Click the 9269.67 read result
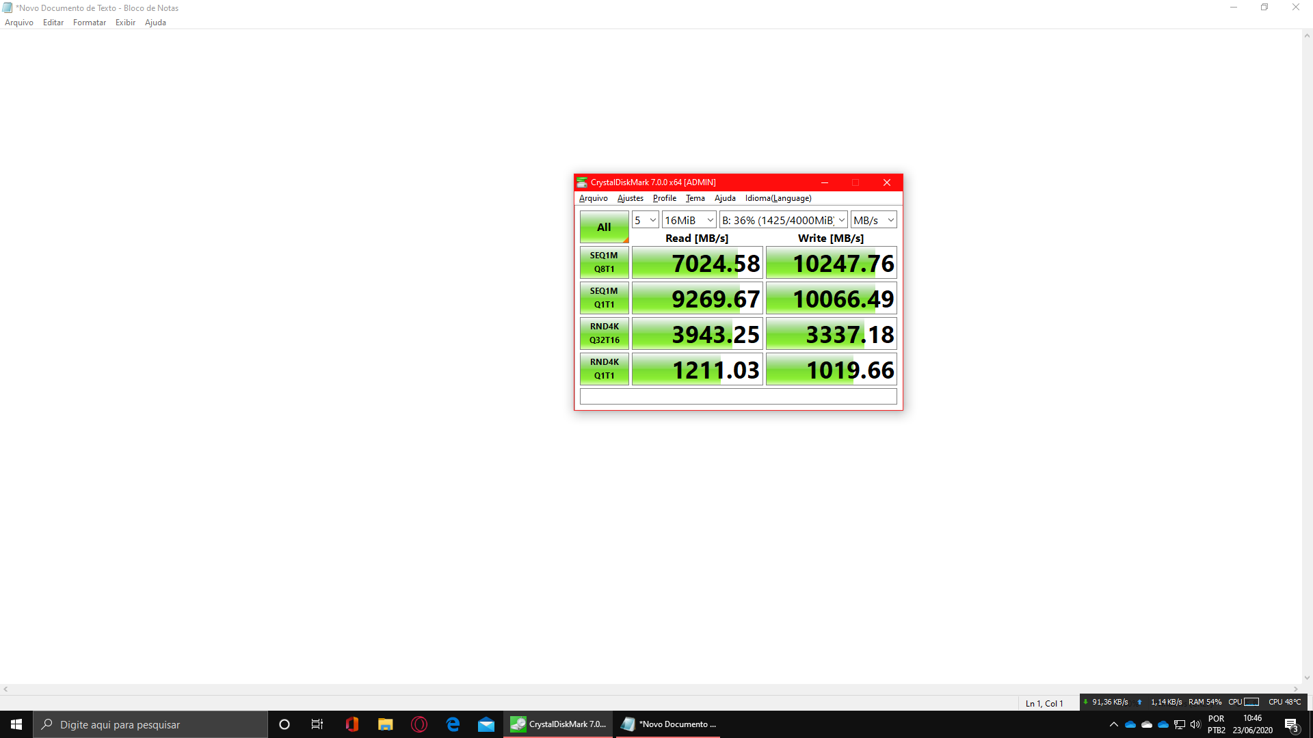 click(x=697, y=299)
